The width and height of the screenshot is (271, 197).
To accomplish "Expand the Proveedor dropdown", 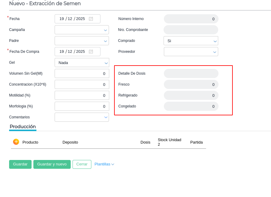I will point(191,52).
